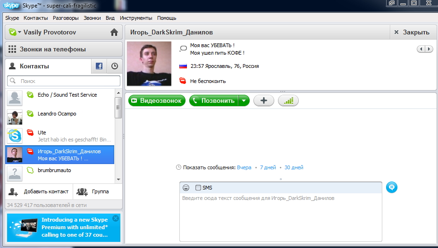438x248 pixels.
Task: Check call quality signal bars button
Action: coord(288,101)
